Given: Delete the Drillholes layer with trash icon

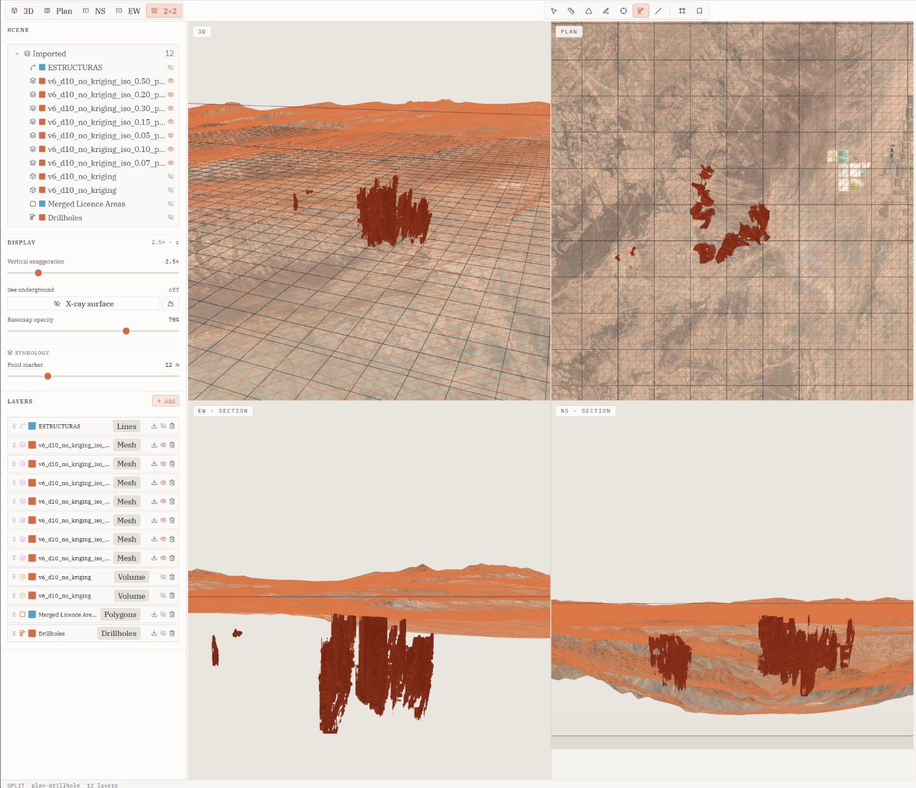Looking at the screenshot, I should [172, 634].
